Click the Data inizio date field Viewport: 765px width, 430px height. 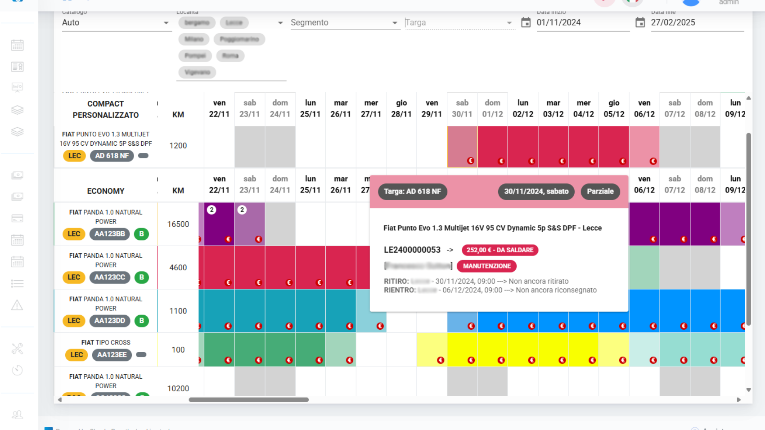(582, 22)
